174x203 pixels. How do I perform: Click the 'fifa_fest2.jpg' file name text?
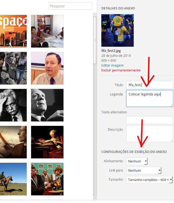[111, 51]
